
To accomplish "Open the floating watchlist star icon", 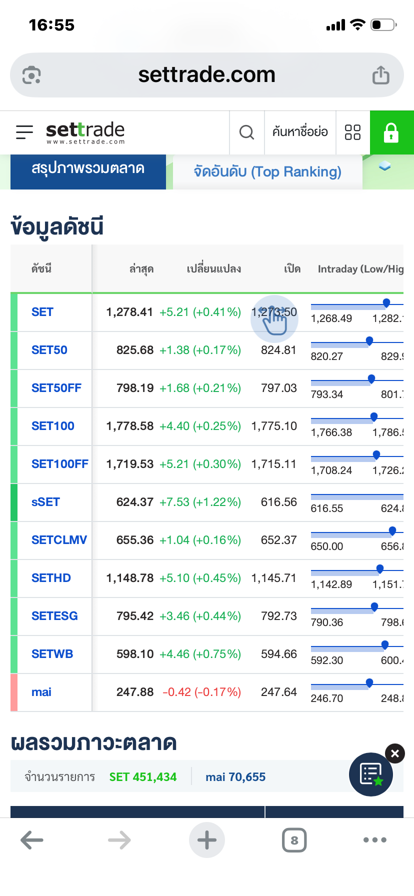I will pyautogui.click(x=371, y=774).
